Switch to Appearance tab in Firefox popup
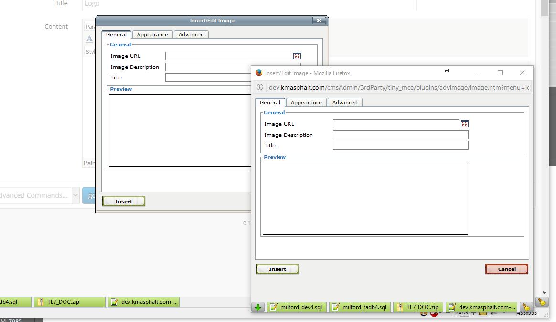The height and width of the screenshot is (322, 556). tap(306, 102)
